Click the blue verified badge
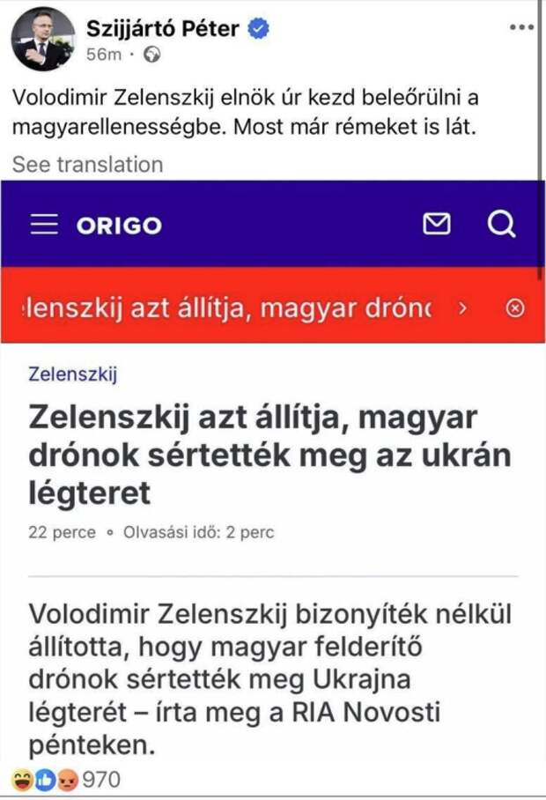The height and width of the screenshot is (800, 546). coord(258,29)
